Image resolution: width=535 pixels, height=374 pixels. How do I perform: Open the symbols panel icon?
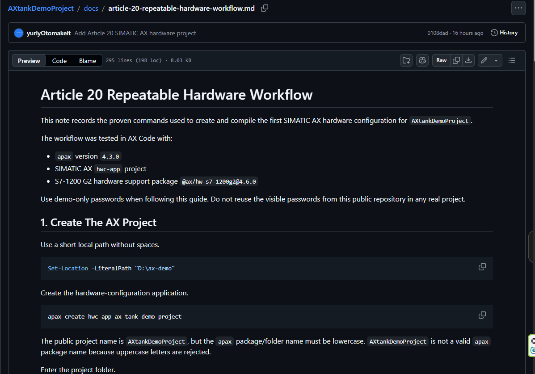tap(406, 60)
